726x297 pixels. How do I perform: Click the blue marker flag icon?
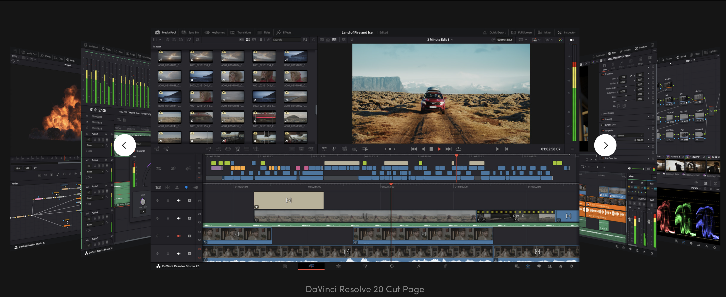(x=186, y=187)
